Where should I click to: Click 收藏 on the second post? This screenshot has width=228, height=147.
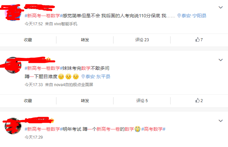(28, 101)
